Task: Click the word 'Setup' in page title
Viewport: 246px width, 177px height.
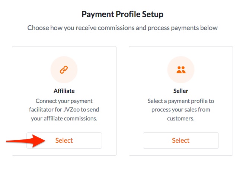Action: click(153, 15)
